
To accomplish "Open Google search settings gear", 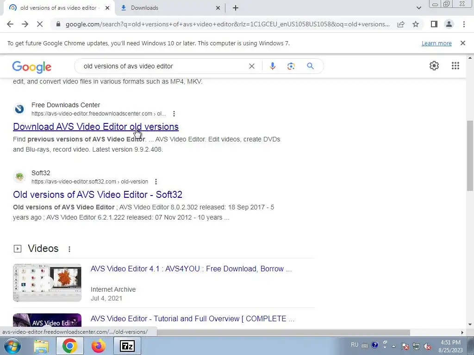I will tap(434, 66).
